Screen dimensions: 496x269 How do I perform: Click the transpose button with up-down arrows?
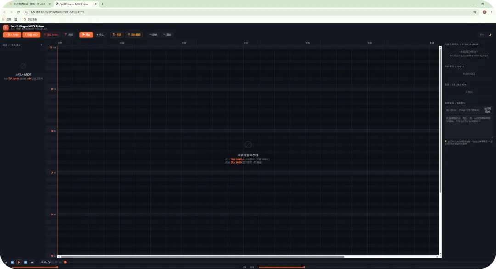click(x=117, y=35)
